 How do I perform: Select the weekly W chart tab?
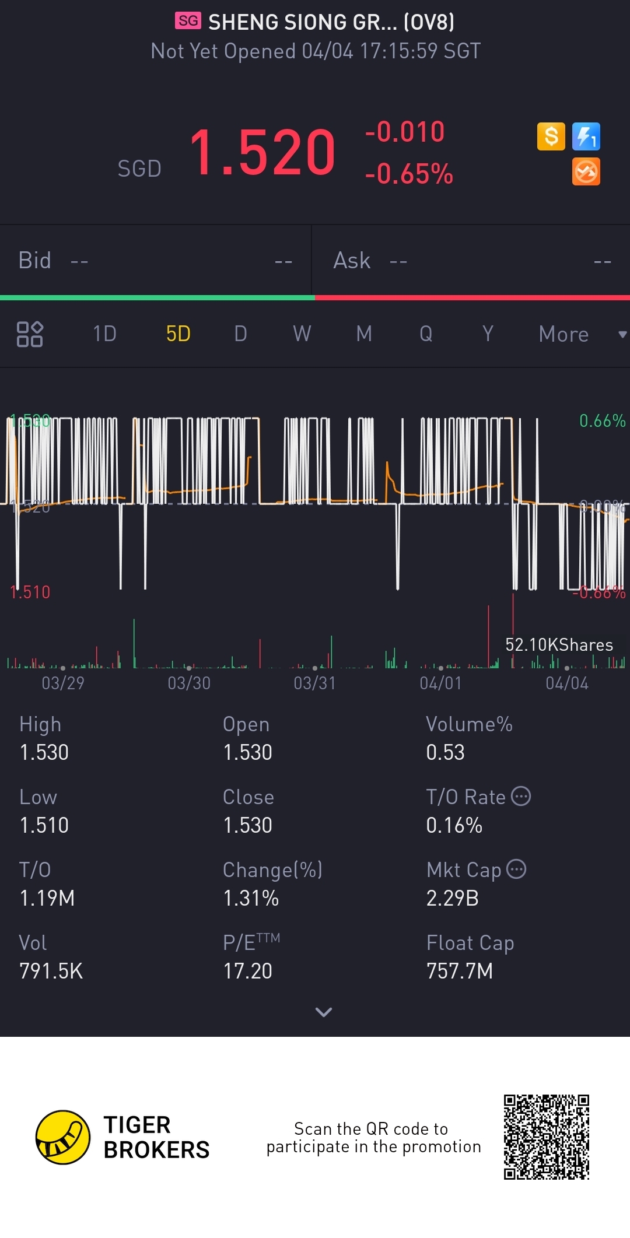302,334
